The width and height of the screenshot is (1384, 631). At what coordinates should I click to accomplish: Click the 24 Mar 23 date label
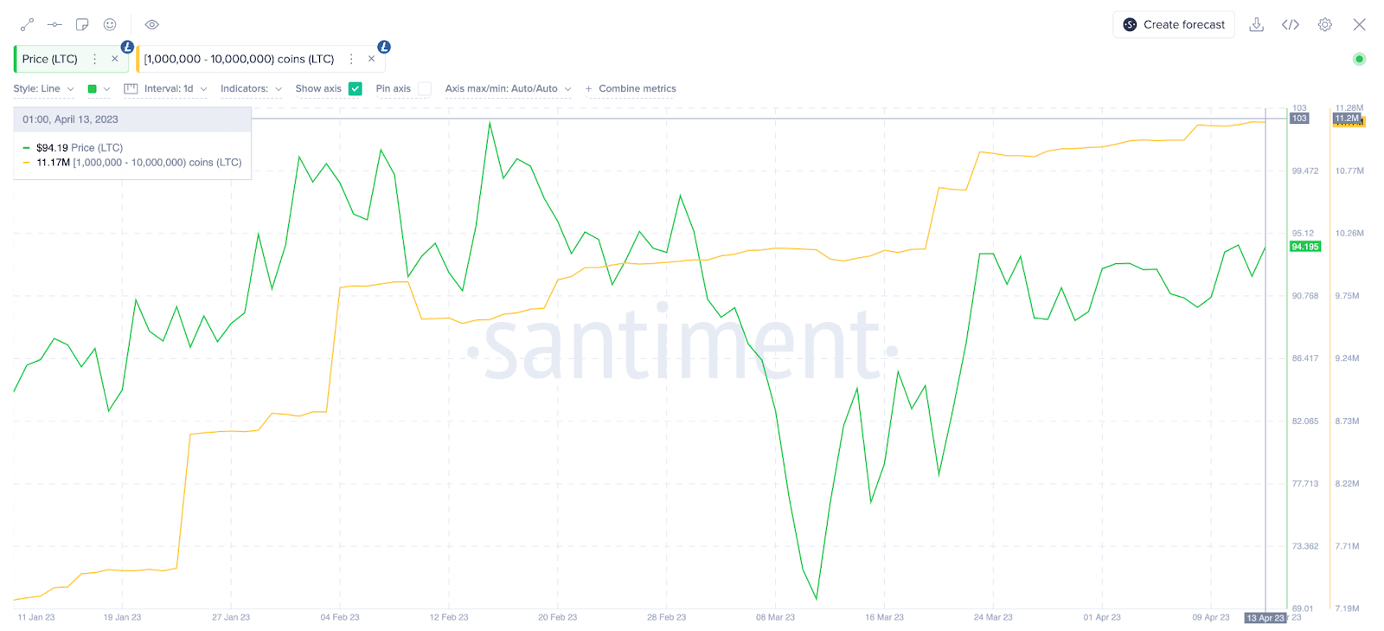pyautogui.click(x=993, y=618)
